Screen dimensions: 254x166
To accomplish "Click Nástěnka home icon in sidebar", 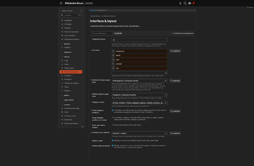I will pos(62,20).
